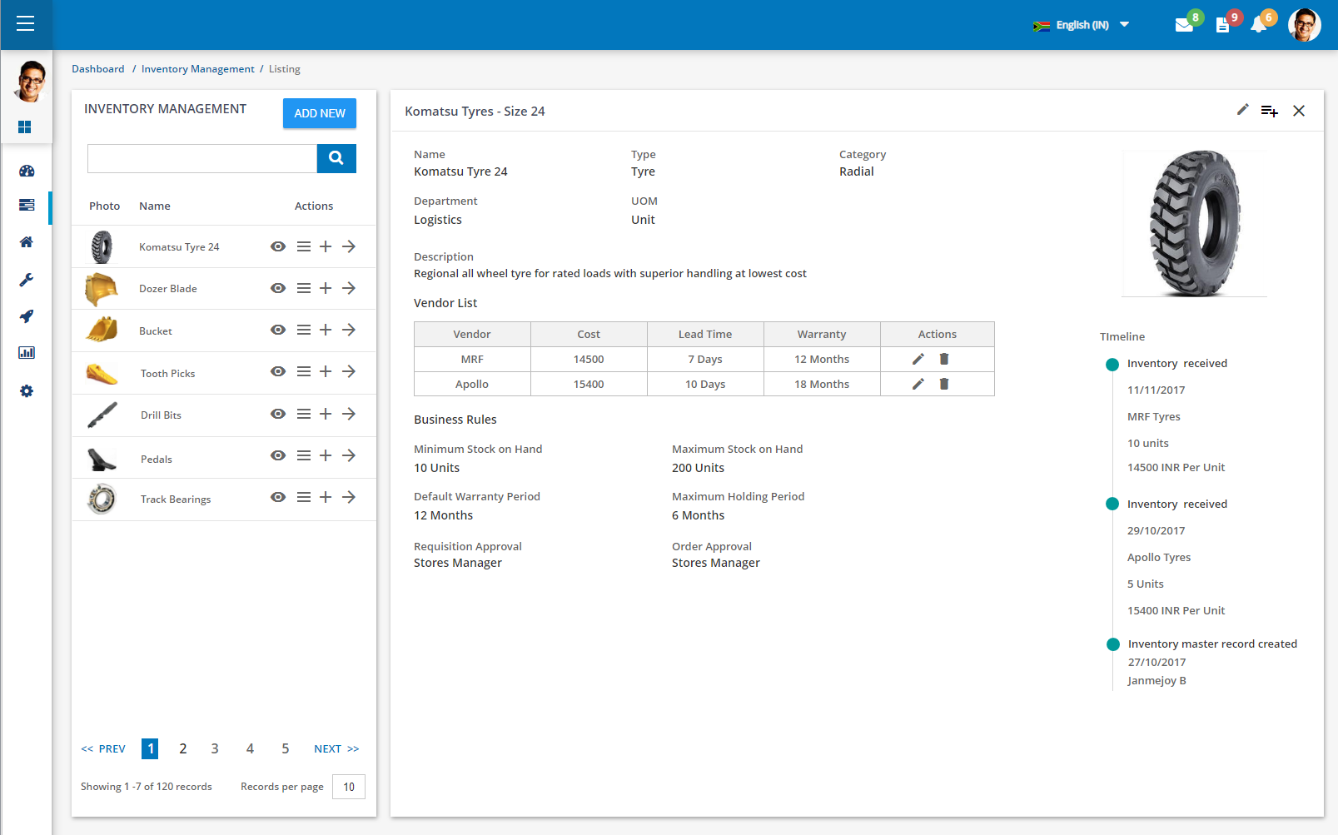Open messages envelope with 8 notifications
Screen dimensions: 1338x835
pos(1184,24)
